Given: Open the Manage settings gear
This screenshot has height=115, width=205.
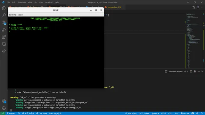Looking at the screenshot, I should coord(4,108).
